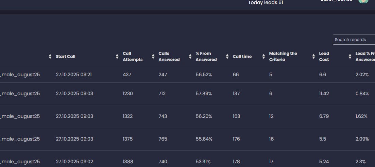Viewport: 375px width, 167px height.
Task: Click sort arrows right of % From Answered header
Action: pos(227,57)
